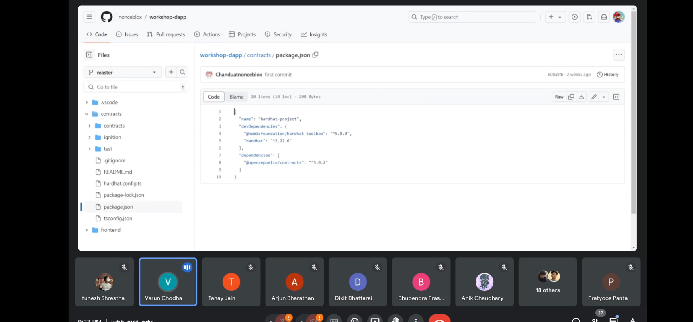Download the raw file icon

point(581,97)
